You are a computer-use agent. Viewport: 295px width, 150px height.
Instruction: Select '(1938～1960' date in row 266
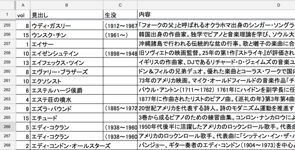tap(120, 127)
